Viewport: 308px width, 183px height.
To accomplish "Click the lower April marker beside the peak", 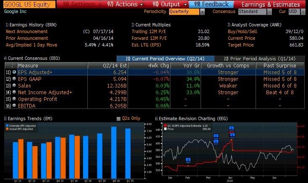I will coord(232,135).
